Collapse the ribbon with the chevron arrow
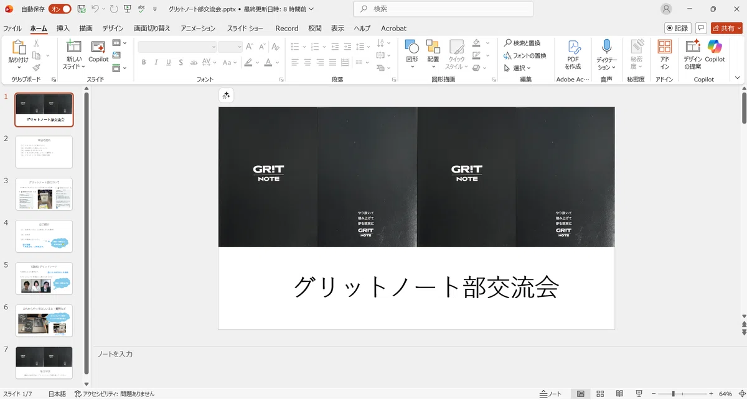Screen dimensions: 747x400 738,78
